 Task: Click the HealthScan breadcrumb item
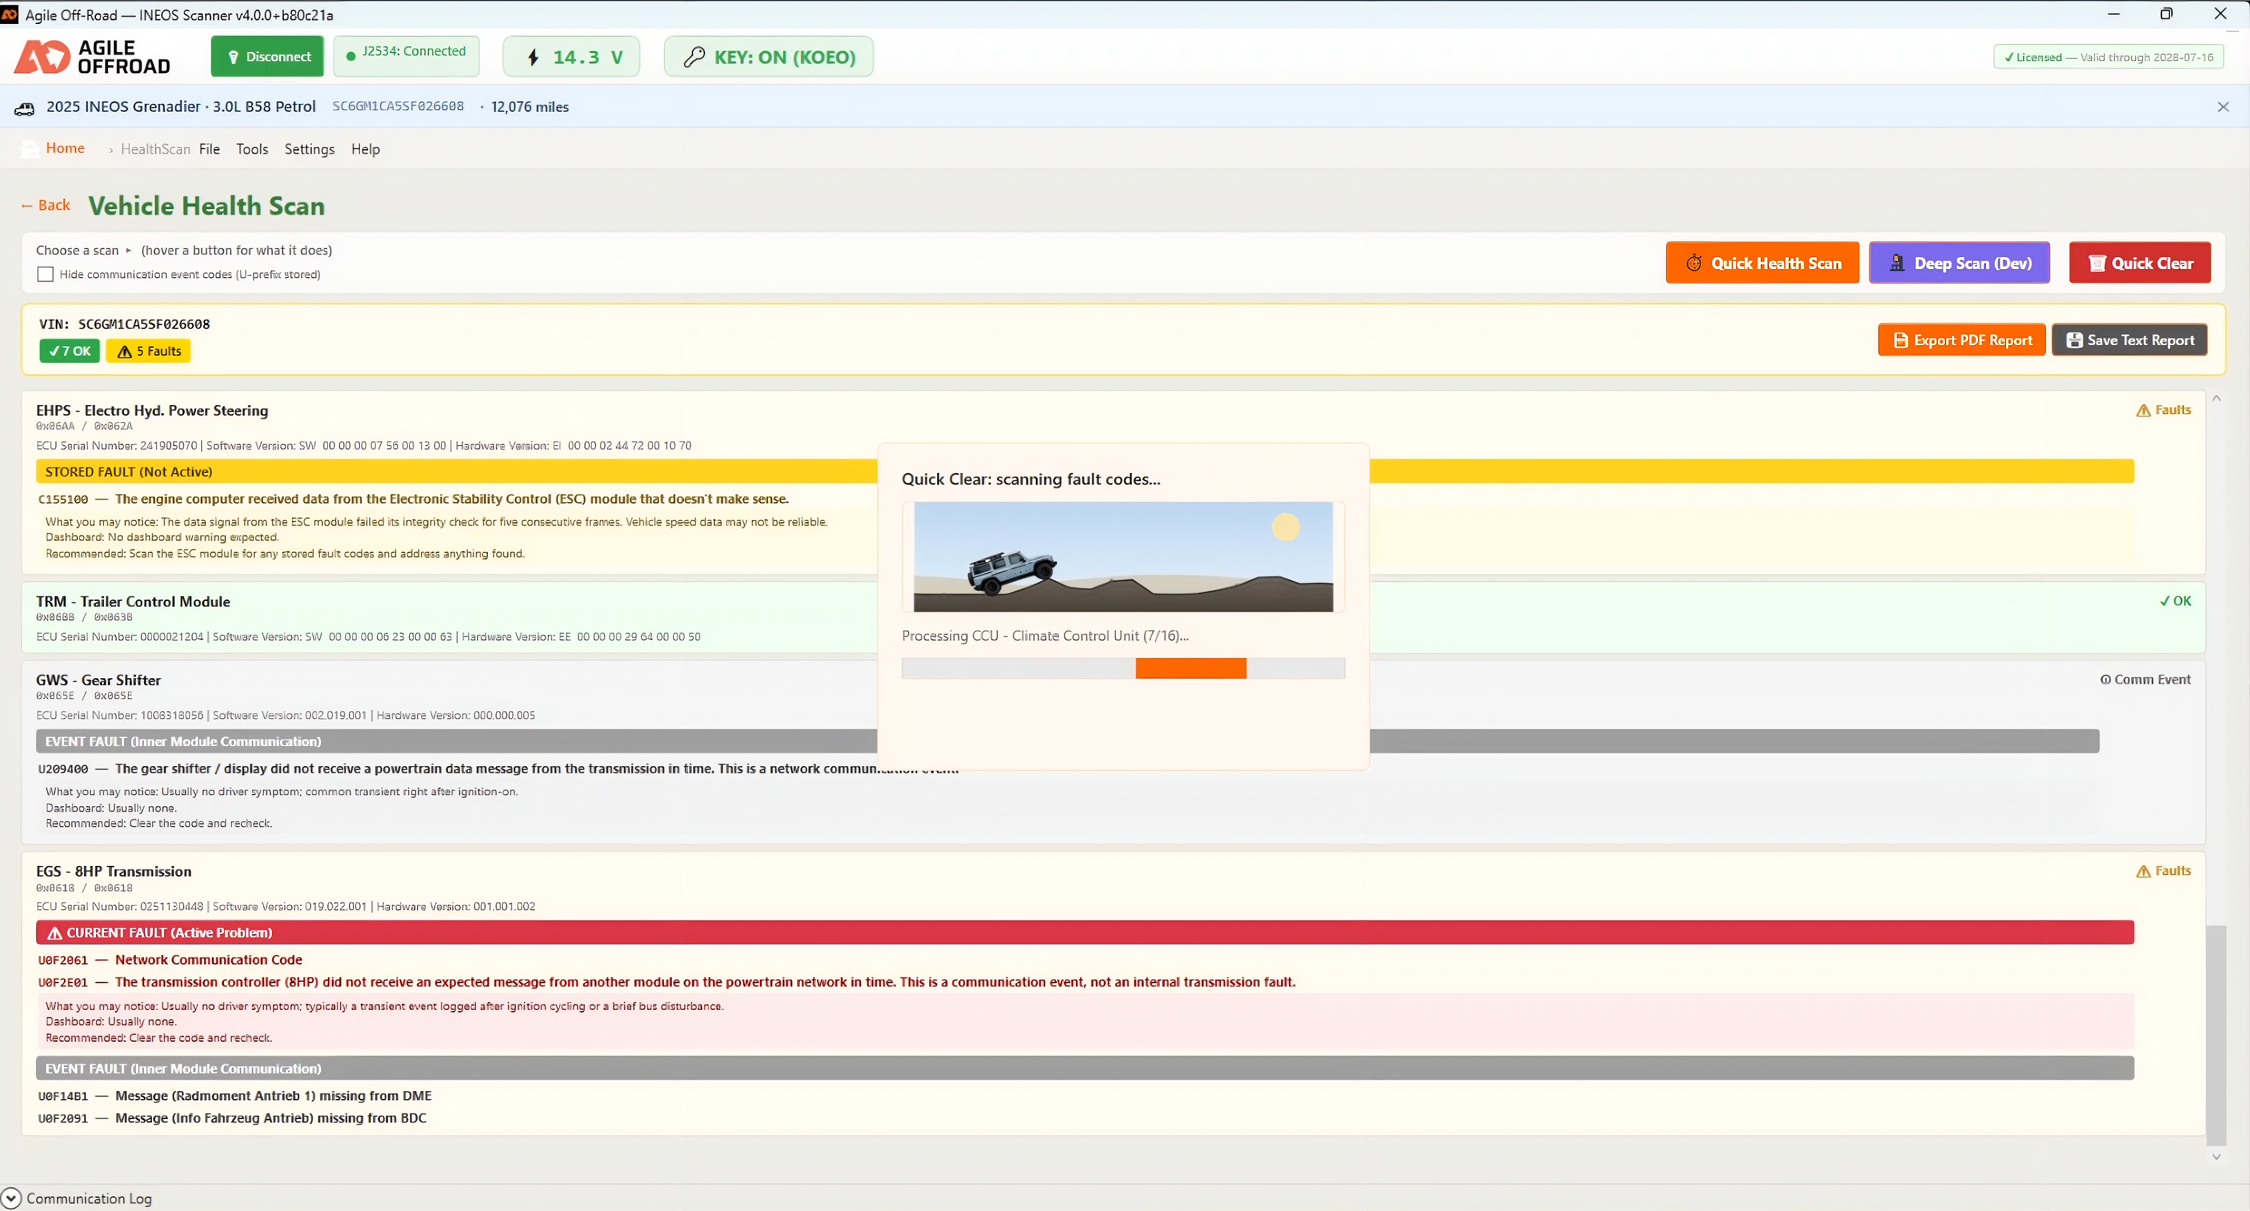click(x=155, y=149)
